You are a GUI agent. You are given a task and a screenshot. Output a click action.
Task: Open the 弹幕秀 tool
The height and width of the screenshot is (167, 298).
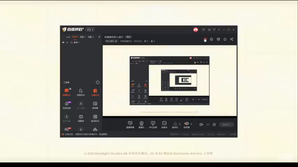coord(81,118)
